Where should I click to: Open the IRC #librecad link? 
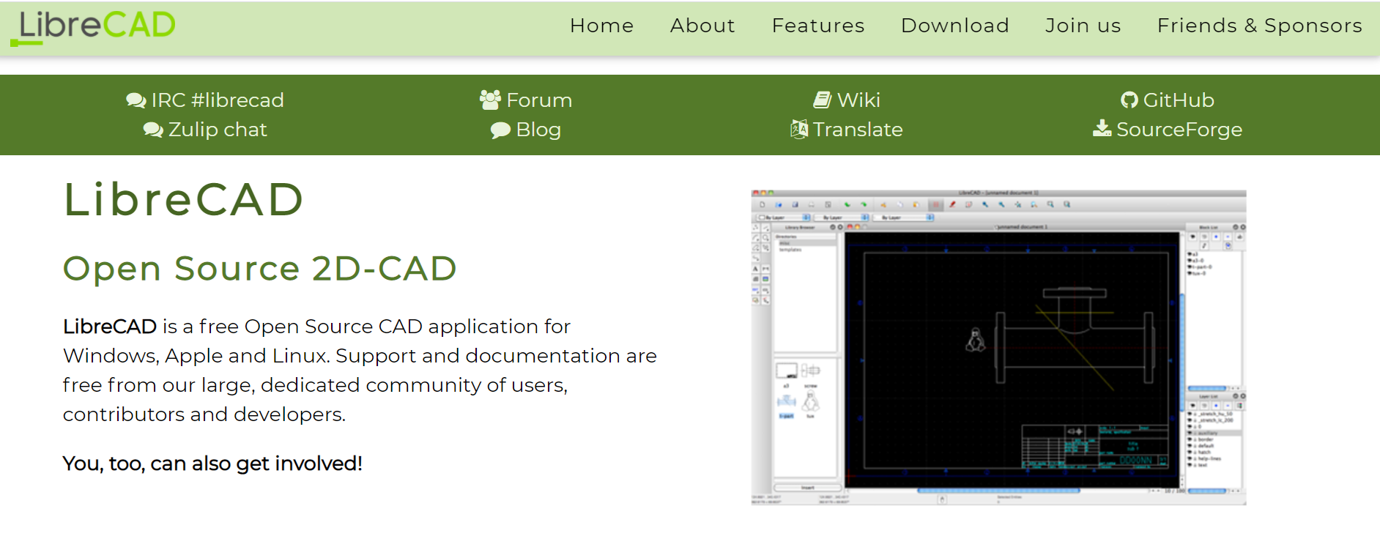point(218,100)
